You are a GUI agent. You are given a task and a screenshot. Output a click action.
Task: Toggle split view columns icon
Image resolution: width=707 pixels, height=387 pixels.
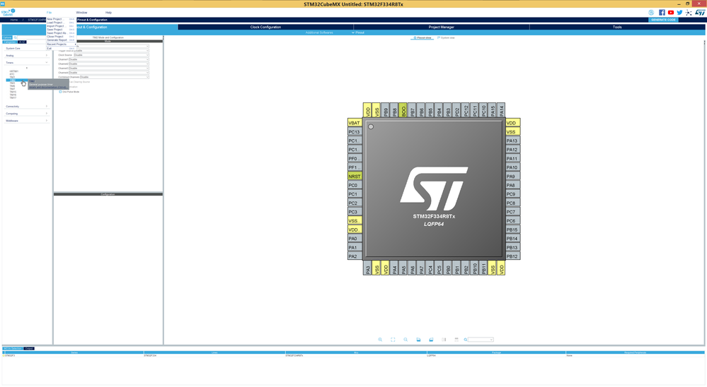(x=444, y=340)
